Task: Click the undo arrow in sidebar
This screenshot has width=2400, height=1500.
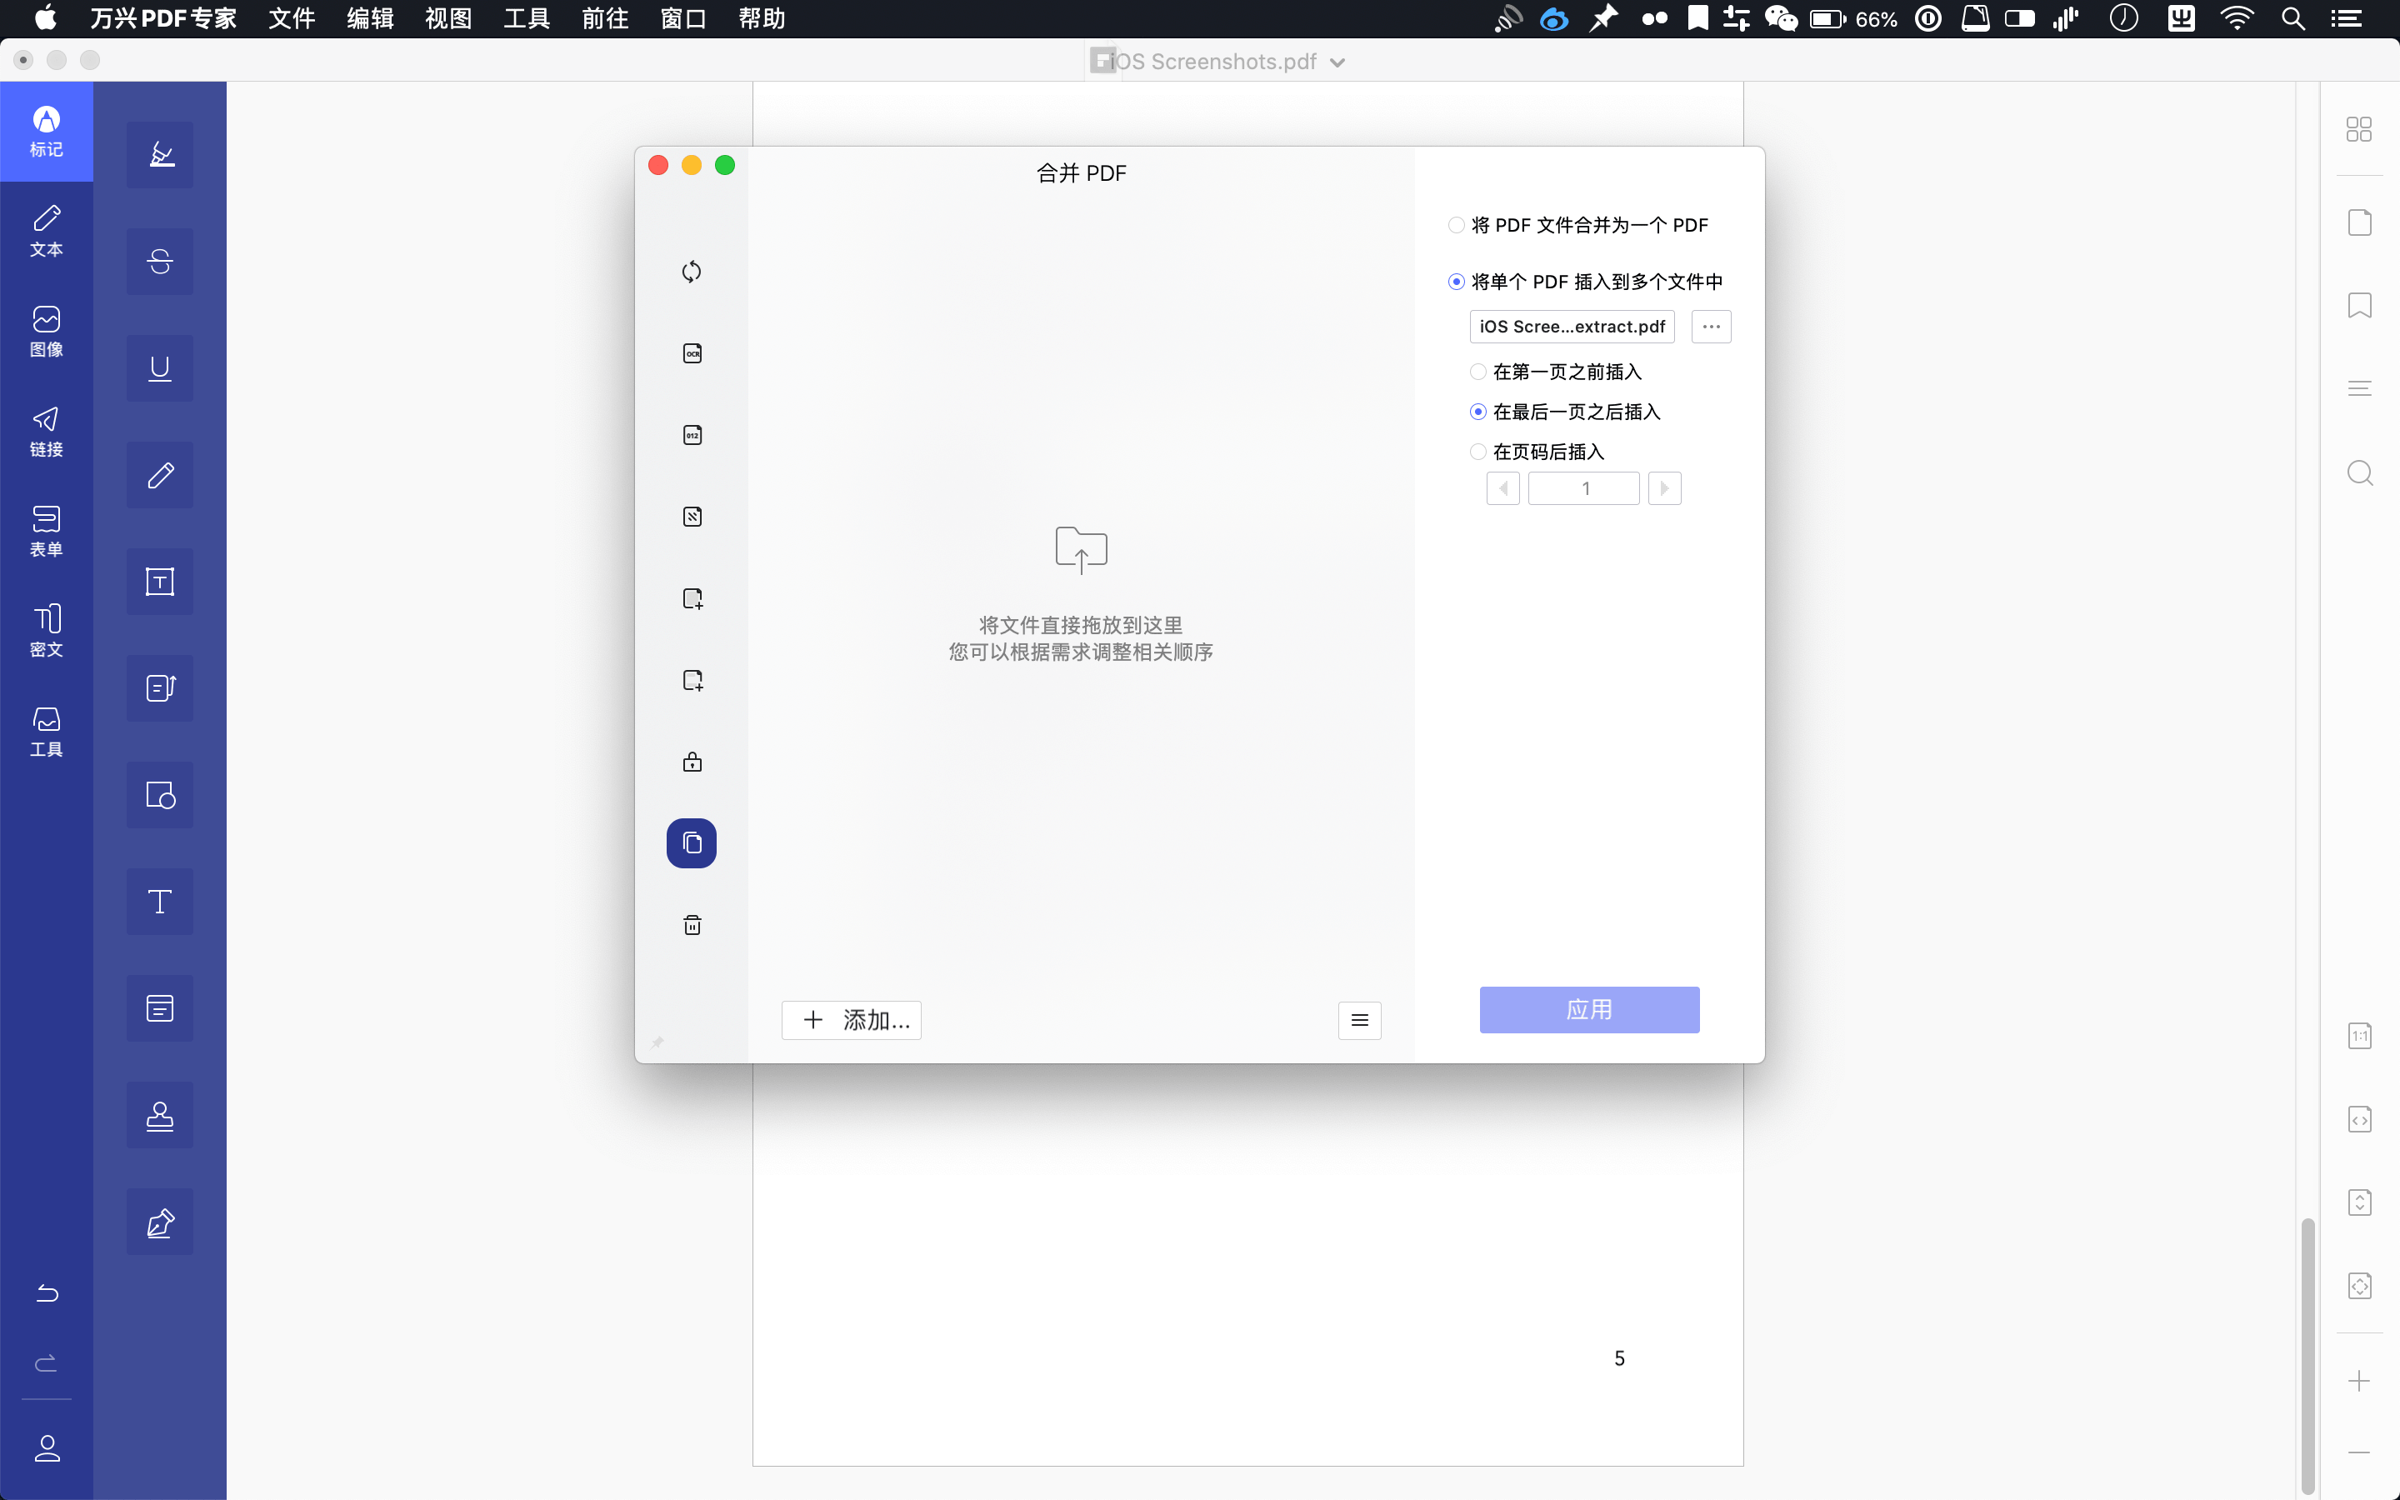Action: (x=47, y=1292)
